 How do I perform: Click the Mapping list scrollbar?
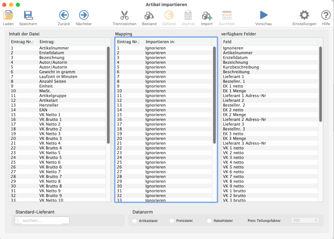214,95
